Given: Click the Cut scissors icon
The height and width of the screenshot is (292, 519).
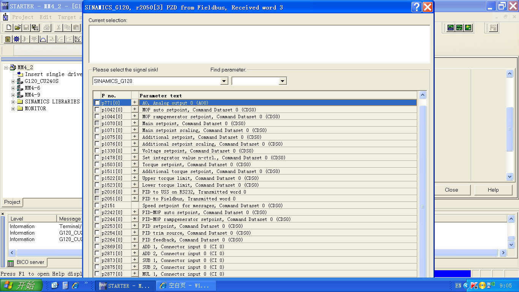Looking at the screenshot, I should pyautogui.click(x=59, y=27).
